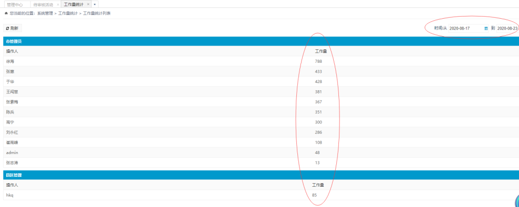Close the 待审核活动 tab
519x207 pixels.
tap(58, 5)
